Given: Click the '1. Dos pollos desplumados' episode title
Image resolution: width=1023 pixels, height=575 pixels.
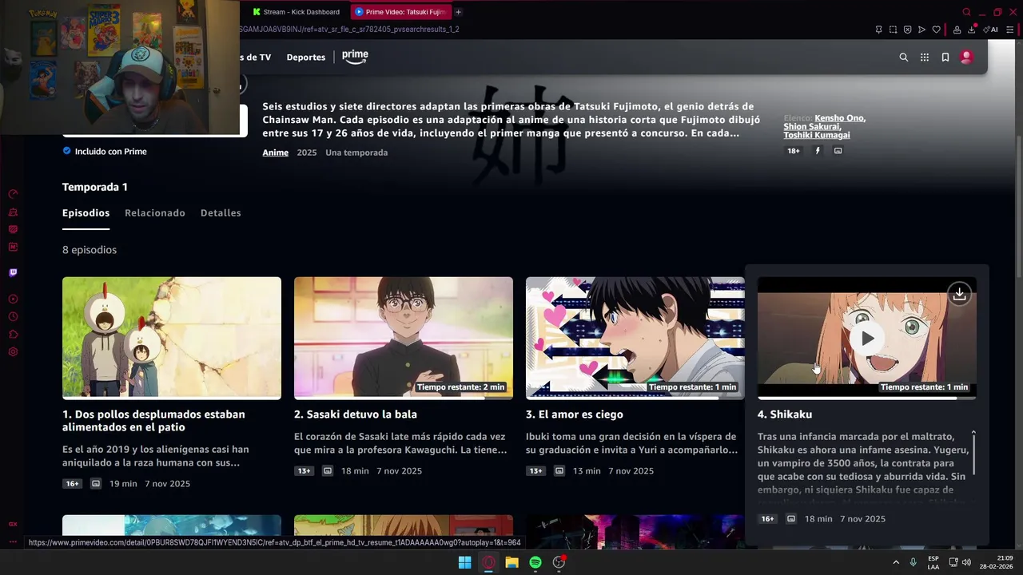Looking at the screenshot, I should [x=153, y=421].
